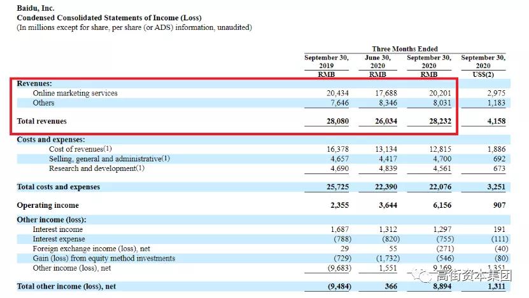The height and width of the screenshot is (298, 529).
Task: Select 'Total other income (loss), net' label
Action: [x=66, y=287]
